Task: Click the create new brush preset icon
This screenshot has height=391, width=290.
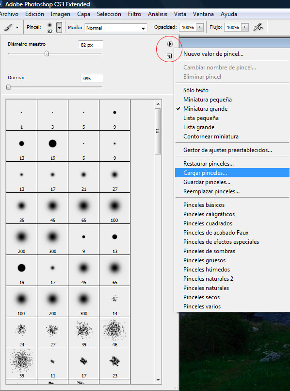Action: 169,56
